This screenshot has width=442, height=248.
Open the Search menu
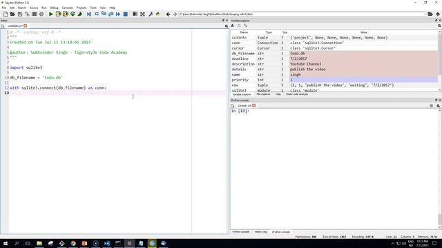pos(21,8)
